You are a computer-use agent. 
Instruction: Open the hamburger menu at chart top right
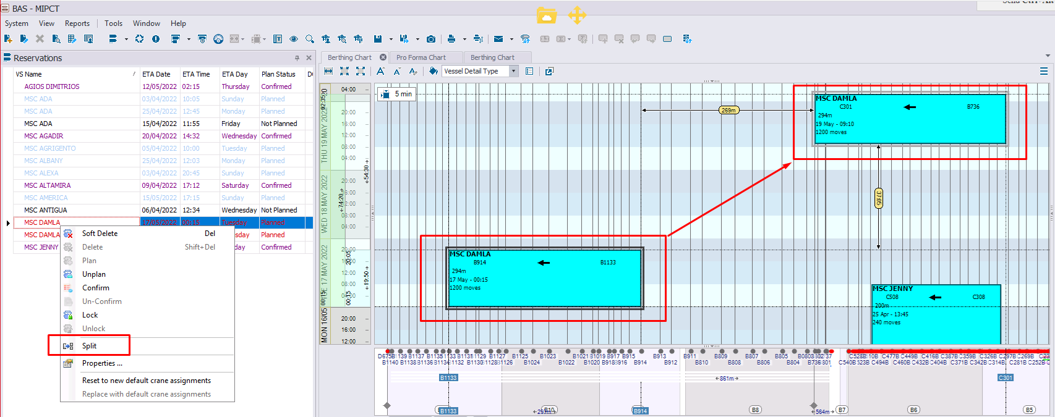1044,71
